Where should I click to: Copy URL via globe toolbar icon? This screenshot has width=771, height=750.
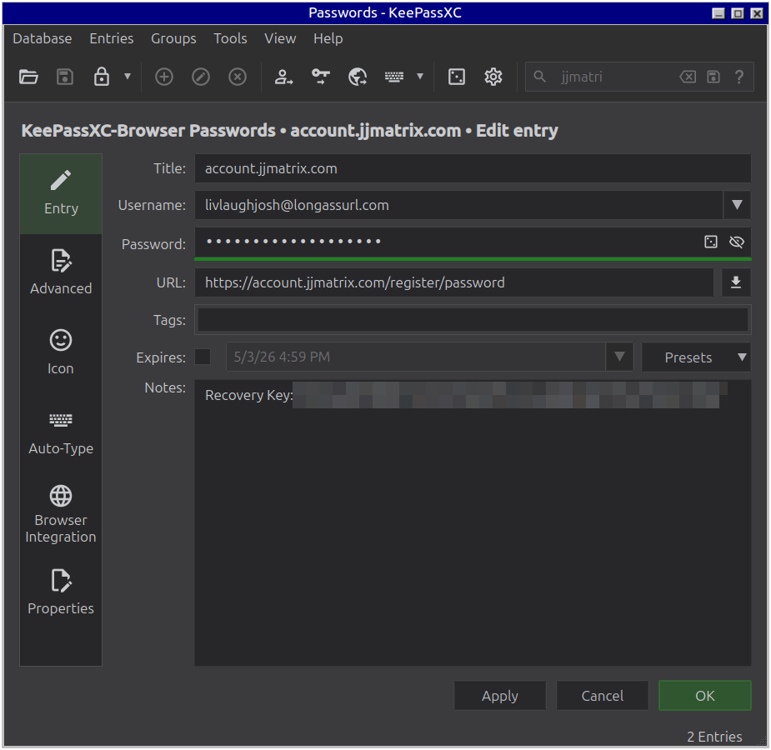click(358, 77)
